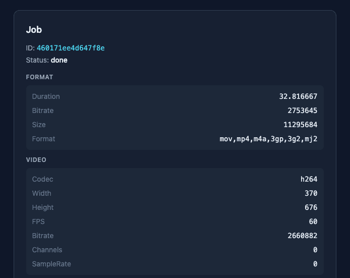This screenshot has width=350, height=278.
Task: Click the mov,mp4,m4a,3gp,3g2,mj2 format value
Action: (268, 139)
